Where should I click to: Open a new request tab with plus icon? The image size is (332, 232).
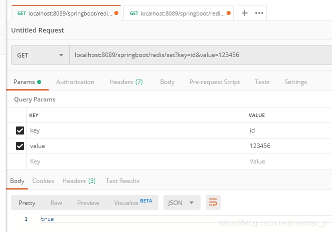[x=245, y=13]
